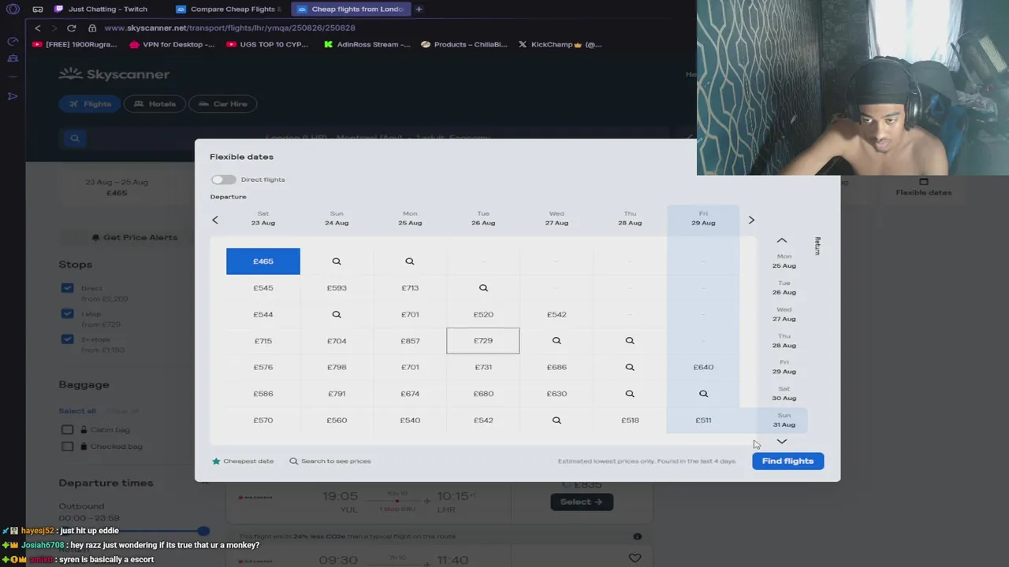Select the Cheap flights from London tab
Image resolution: width=1009 pixels, height=567 pixels.
tap(349, 9)
